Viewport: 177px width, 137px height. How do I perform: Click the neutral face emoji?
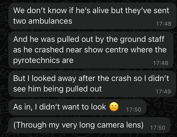(x=113, y=107)
